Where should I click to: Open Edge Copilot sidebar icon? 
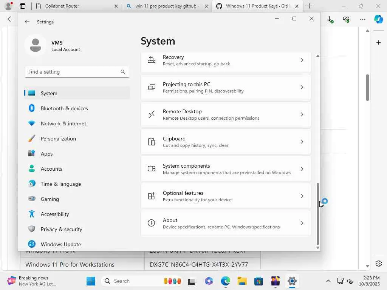378,19
